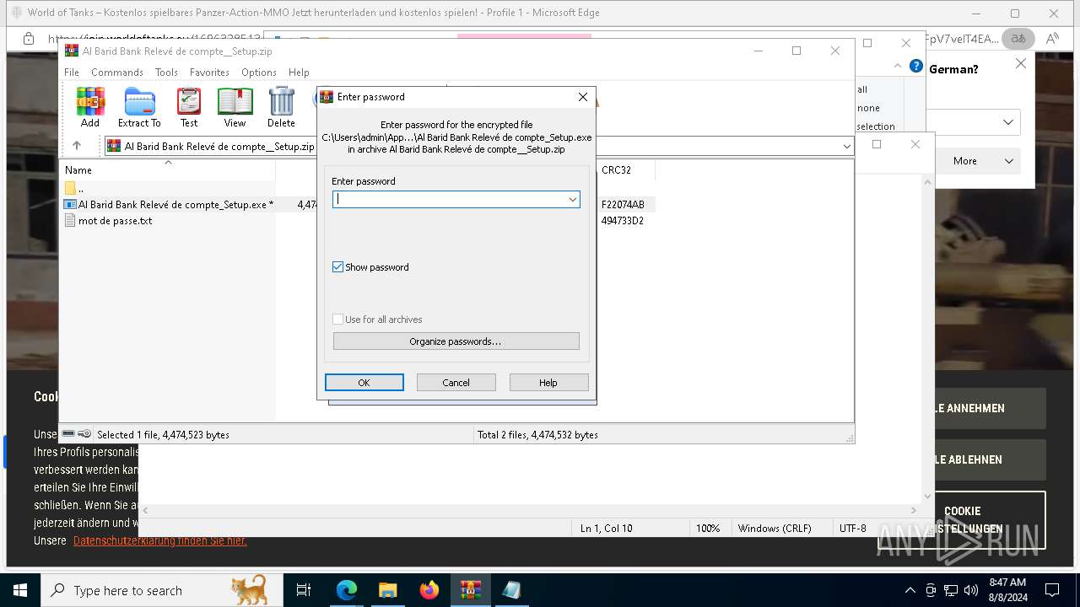The width and height of the screenshot is (1080, 607).
Task: Click the View toolbar icon
Action: click(x=235, y=108)
